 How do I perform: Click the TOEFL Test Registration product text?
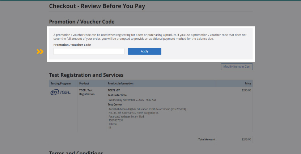[87, 92]
